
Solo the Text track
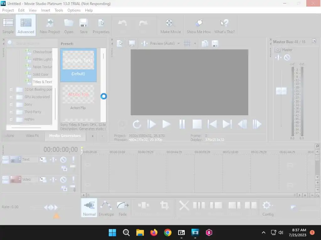(73, 160)
